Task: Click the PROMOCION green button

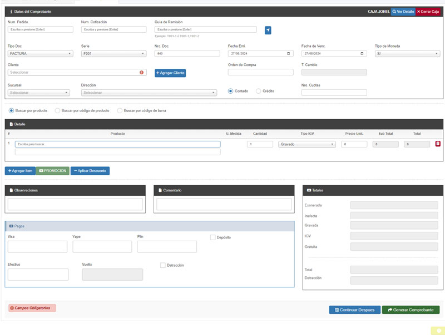Action: [x=52, y=171]
